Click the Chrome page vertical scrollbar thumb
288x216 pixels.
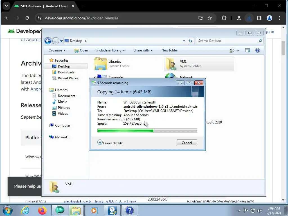point(283,48)
